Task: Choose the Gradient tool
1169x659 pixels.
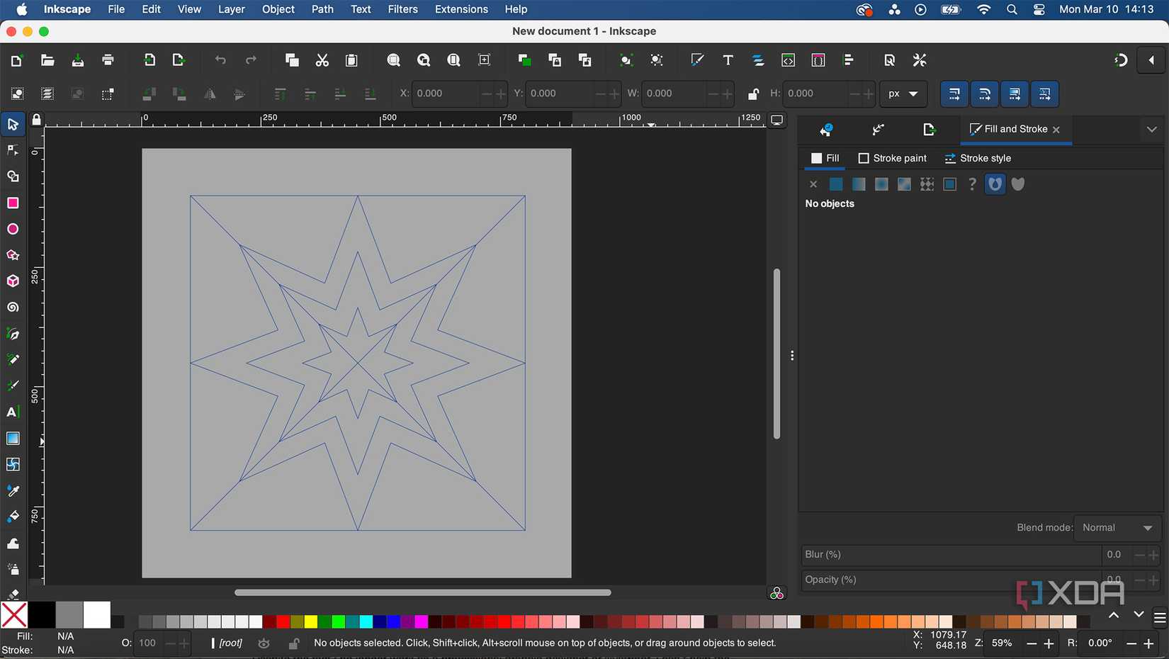Action: click(x=13, y=439)
